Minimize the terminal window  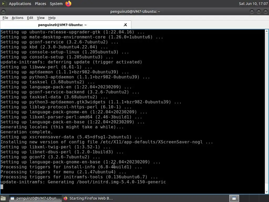[x=252, y=12]
